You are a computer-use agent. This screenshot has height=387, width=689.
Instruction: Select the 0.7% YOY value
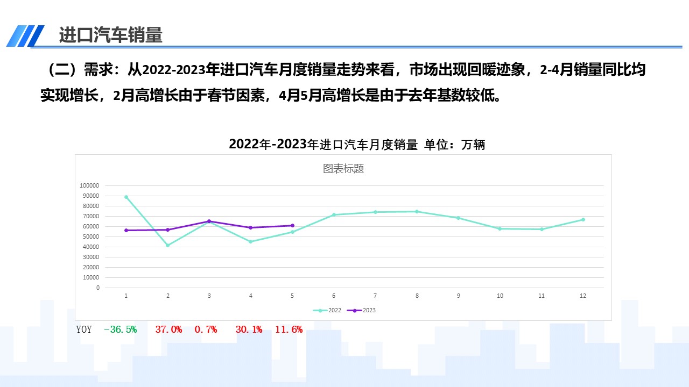pos(206,329)
